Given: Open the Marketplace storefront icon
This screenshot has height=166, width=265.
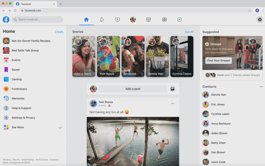Looking at the screenshot, I should (x=148, y=20).
